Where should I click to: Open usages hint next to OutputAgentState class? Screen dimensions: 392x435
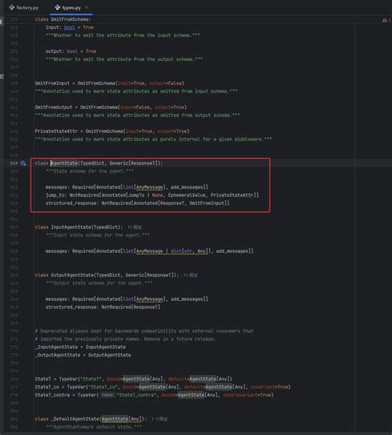[190, 275]
